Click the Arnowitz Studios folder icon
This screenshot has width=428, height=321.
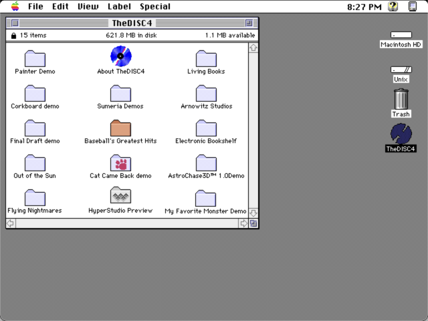click(x=206, y=94)
